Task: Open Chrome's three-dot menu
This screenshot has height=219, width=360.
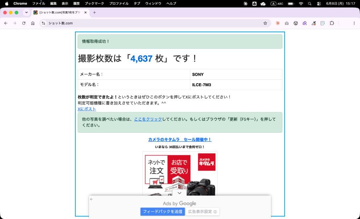Action: tap(354, 23)
